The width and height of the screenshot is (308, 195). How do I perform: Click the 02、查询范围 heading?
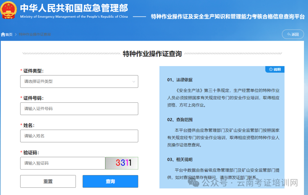pos(180,120)
